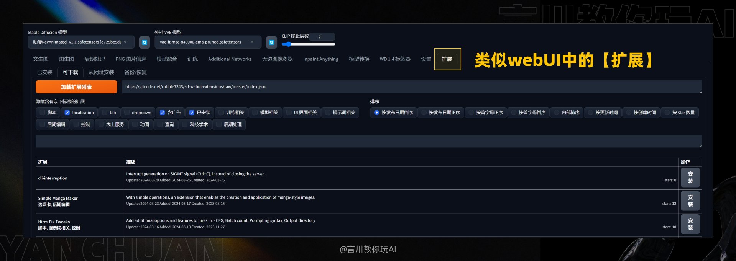Open the 备份/恢复 sub-tab
Screen dimensions: 736x261
coord(136,72)
